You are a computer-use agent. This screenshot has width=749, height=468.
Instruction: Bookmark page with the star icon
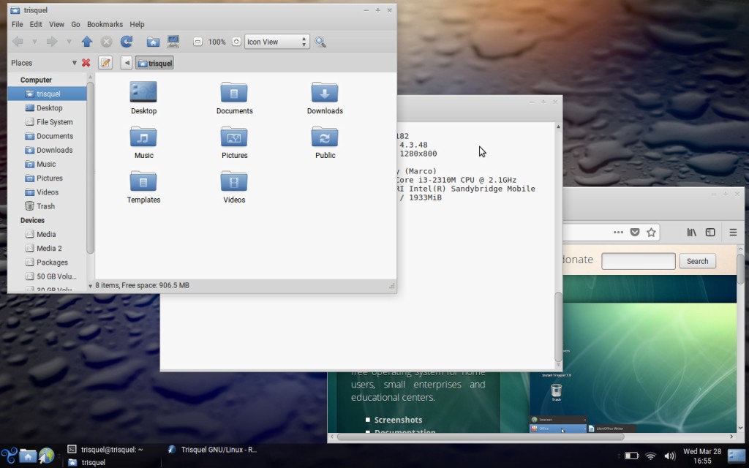[x=651, y=233]
